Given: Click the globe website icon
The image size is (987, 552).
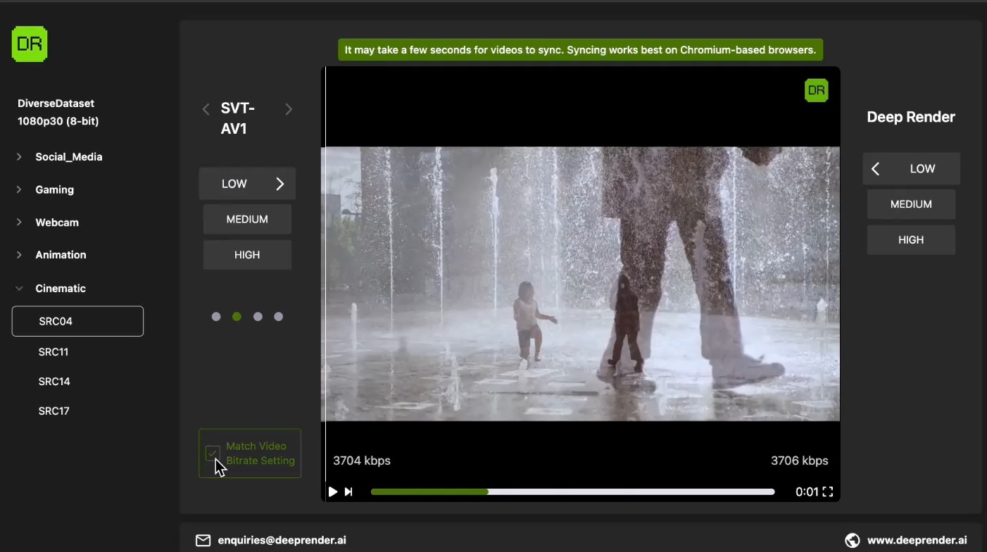Looking at the screenshot, I should pyautogui.click(x=852, y=540).
